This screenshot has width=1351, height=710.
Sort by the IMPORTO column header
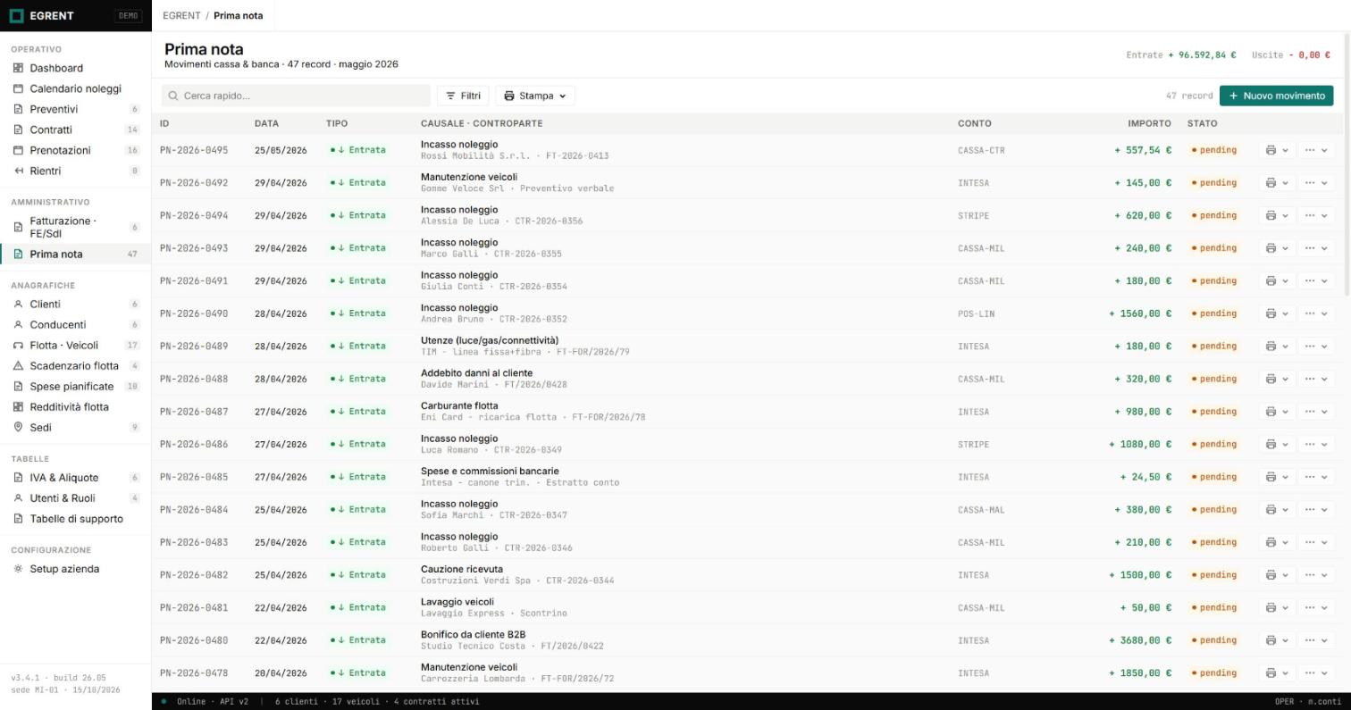click(1149, 123)
